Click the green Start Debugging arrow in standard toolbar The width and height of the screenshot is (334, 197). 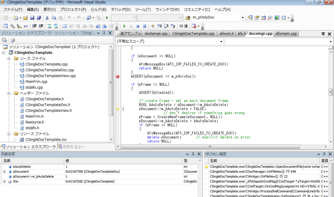(x=107, y=18)
